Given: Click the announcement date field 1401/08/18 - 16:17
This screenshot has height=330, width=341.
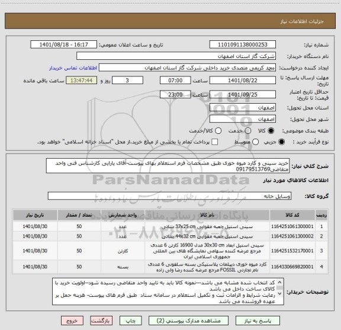Looking at the screenshot, I should (x=64, y=44).
